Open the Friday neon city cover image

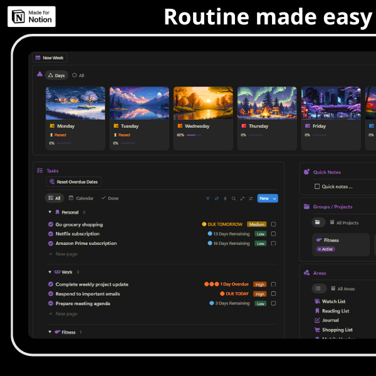point(331,103)
